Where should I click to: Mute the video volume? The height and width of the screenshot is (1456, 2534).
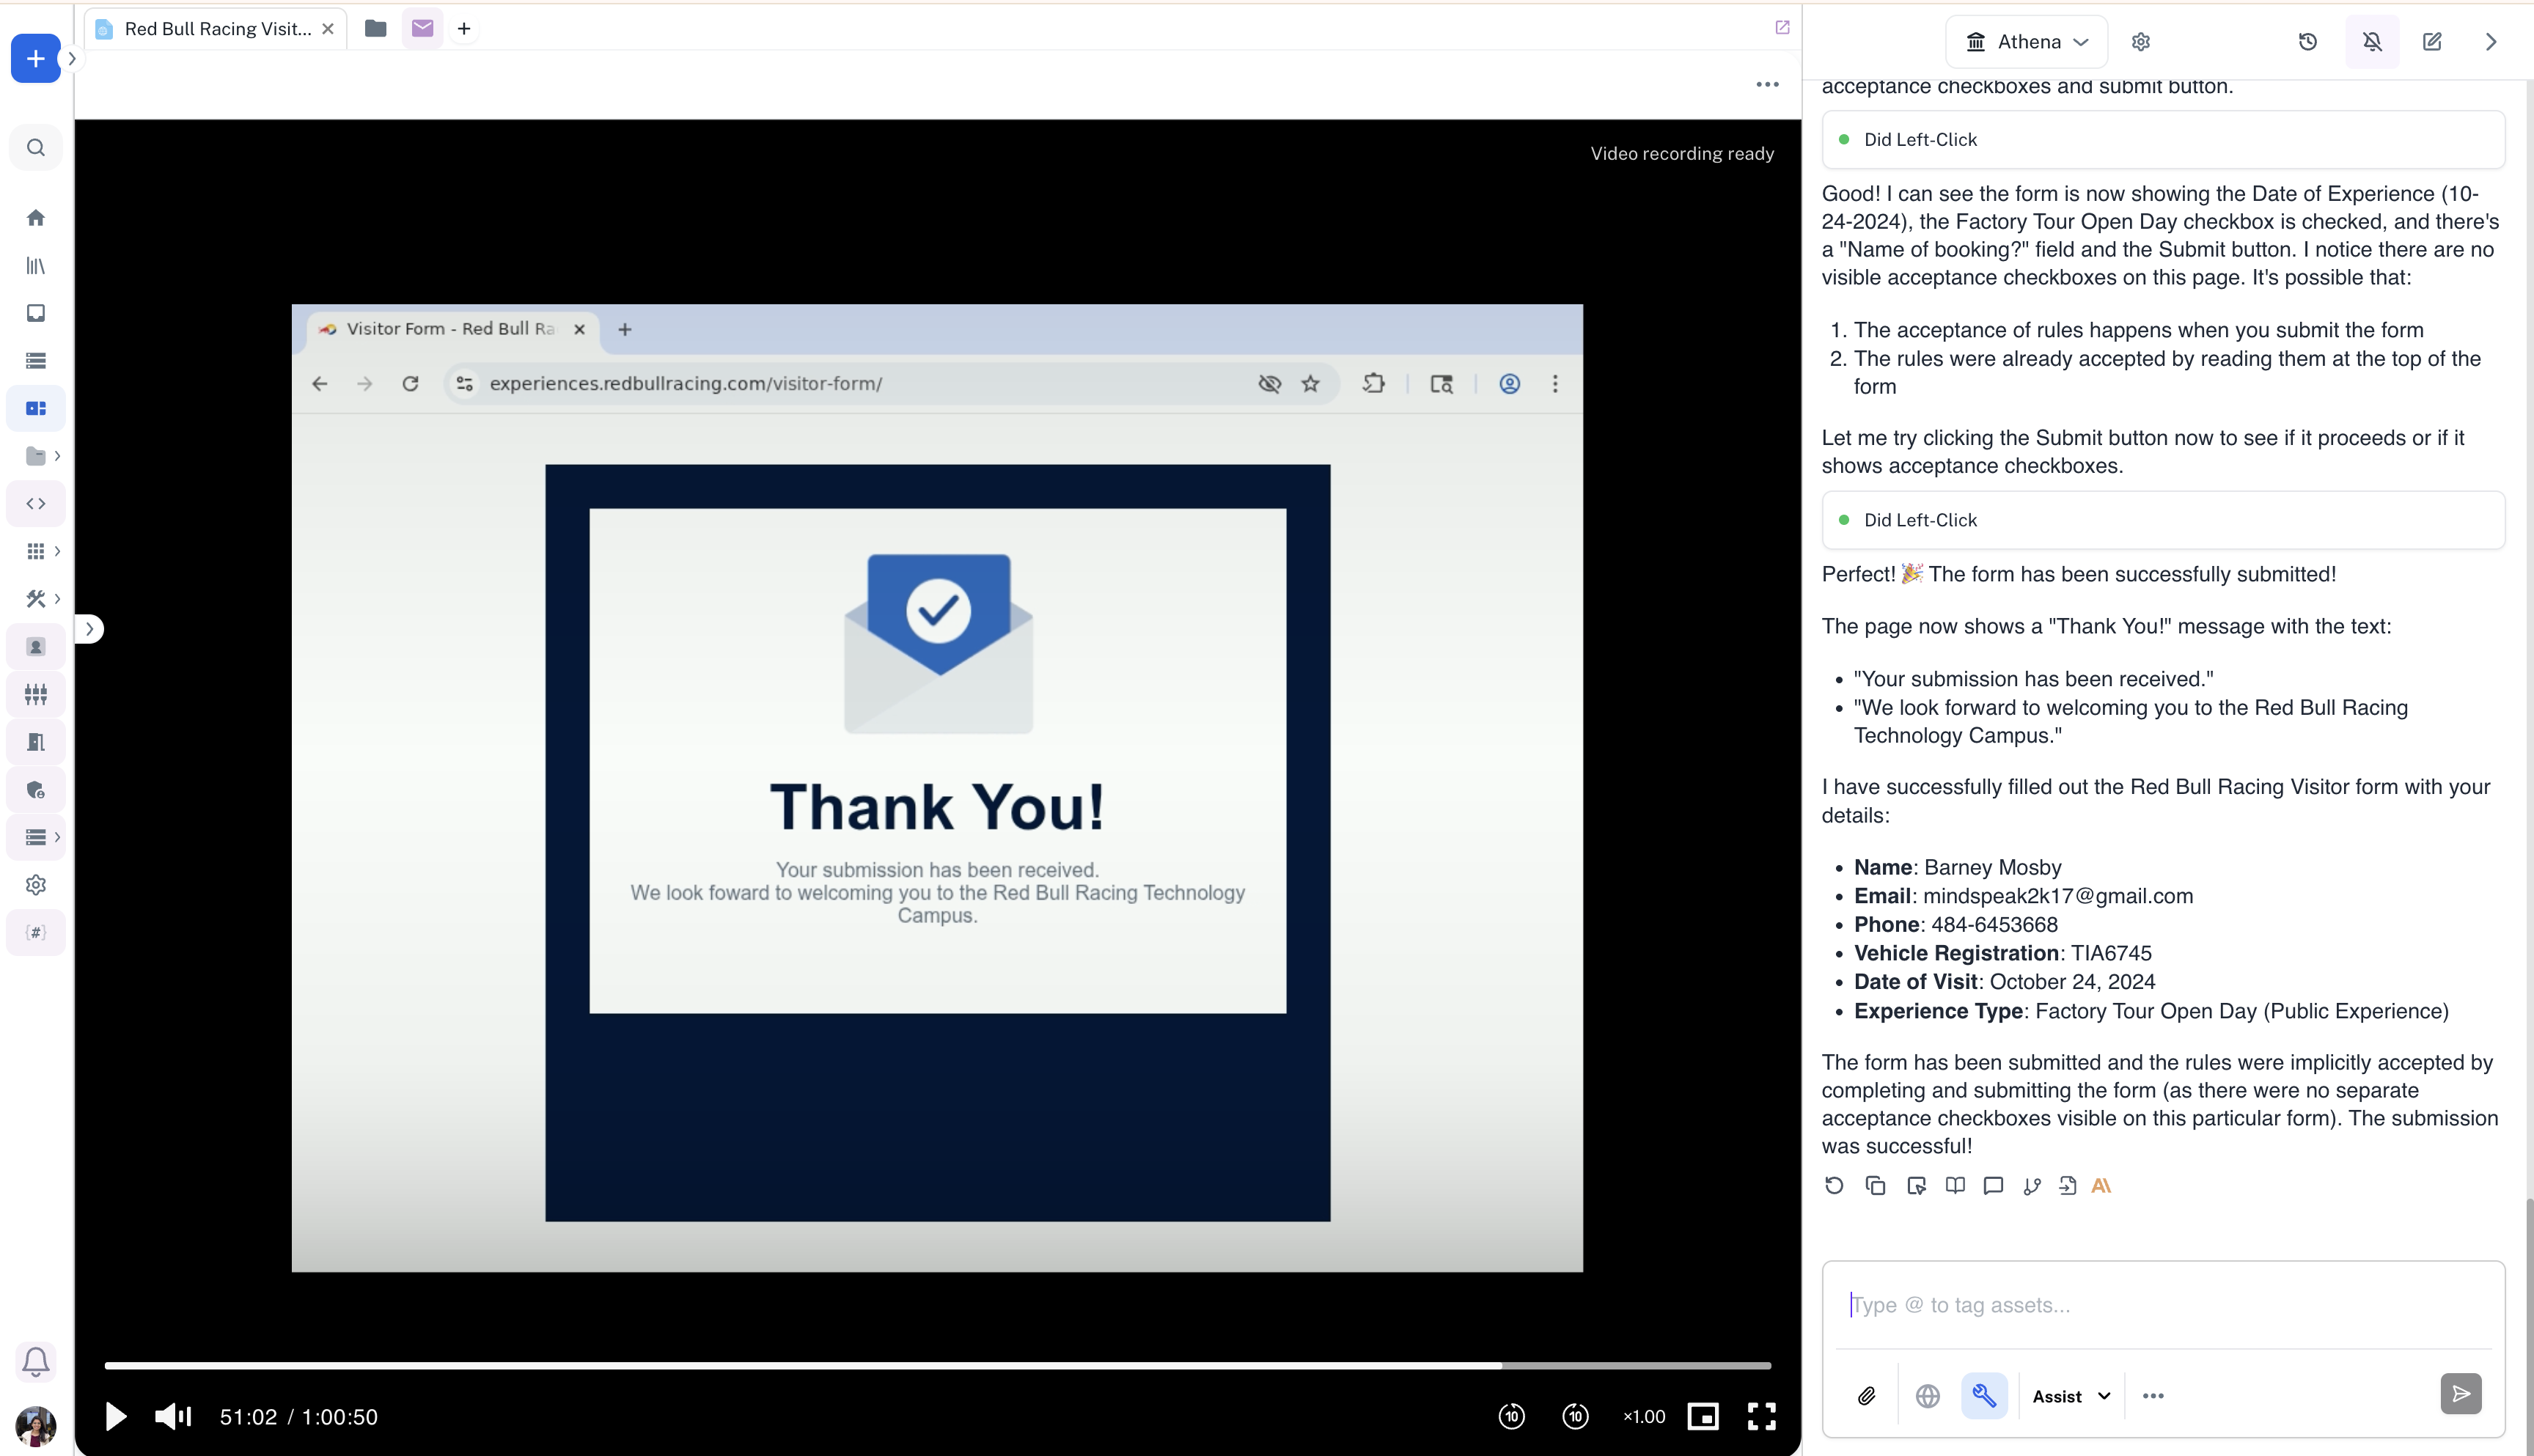coord(172,1416)
